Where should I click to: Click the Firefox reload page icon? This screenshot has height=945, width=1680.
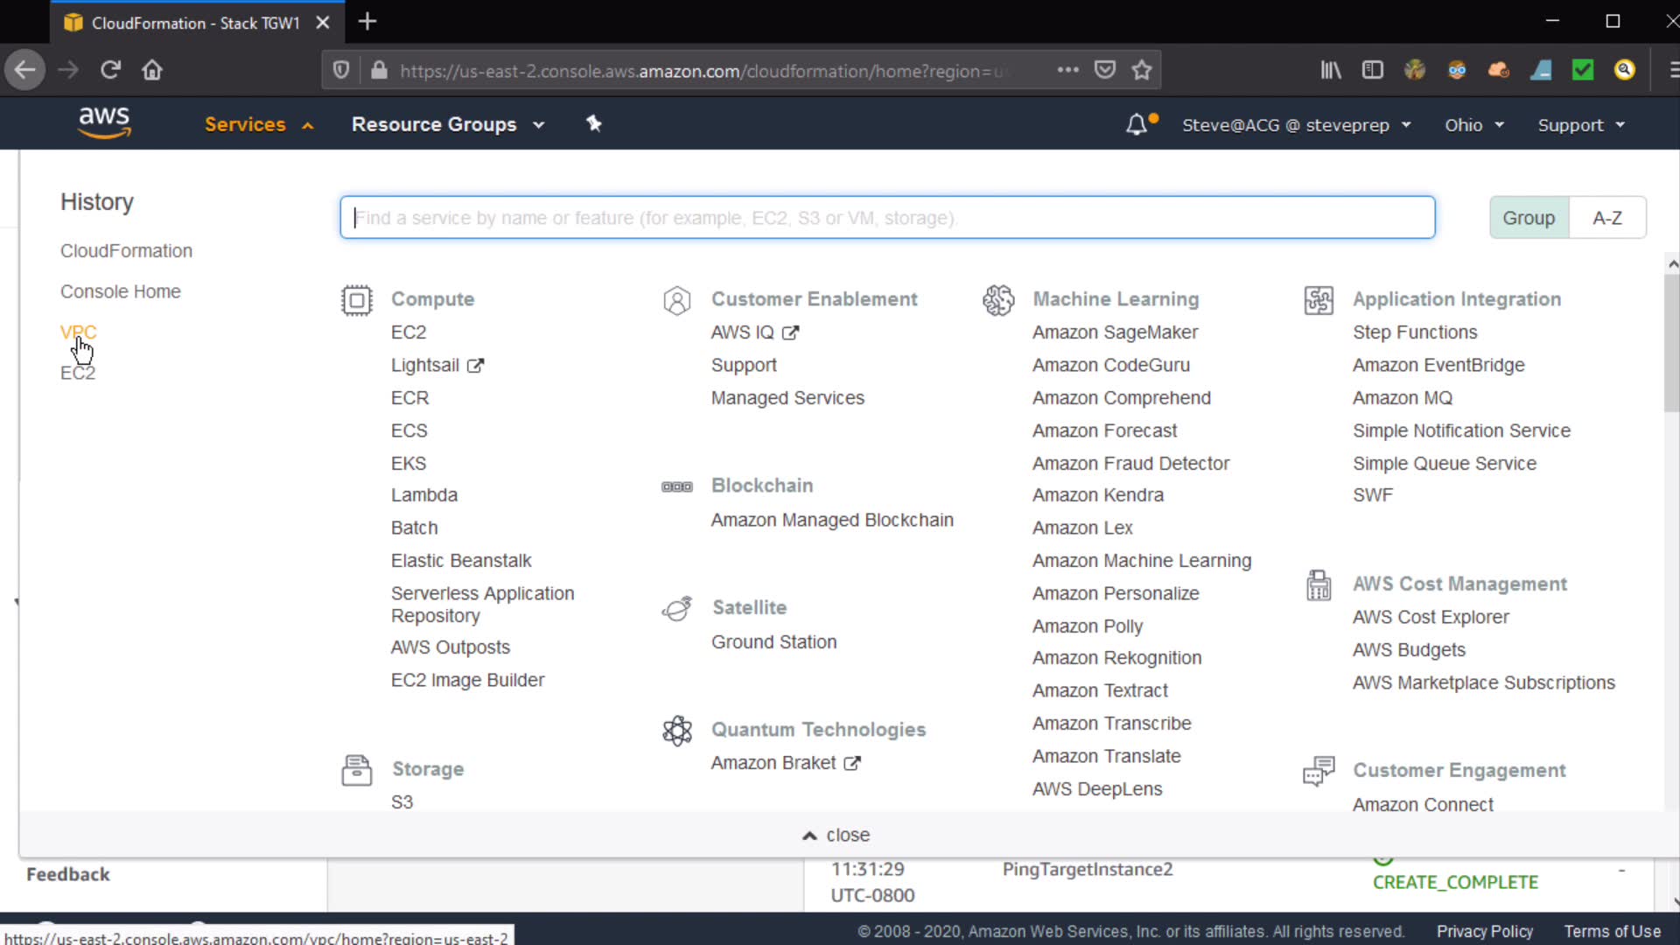[x=110, y=70]
